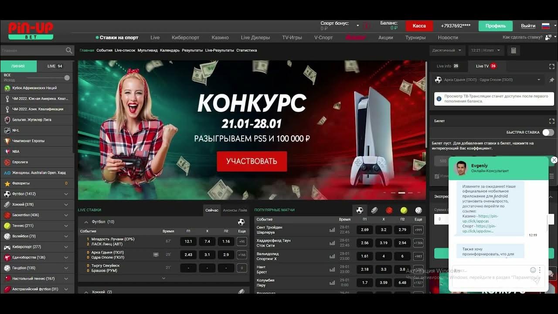Screen dimensions: 558x314
Task: Open chat options three-dot menu
Action: [540, 270]
